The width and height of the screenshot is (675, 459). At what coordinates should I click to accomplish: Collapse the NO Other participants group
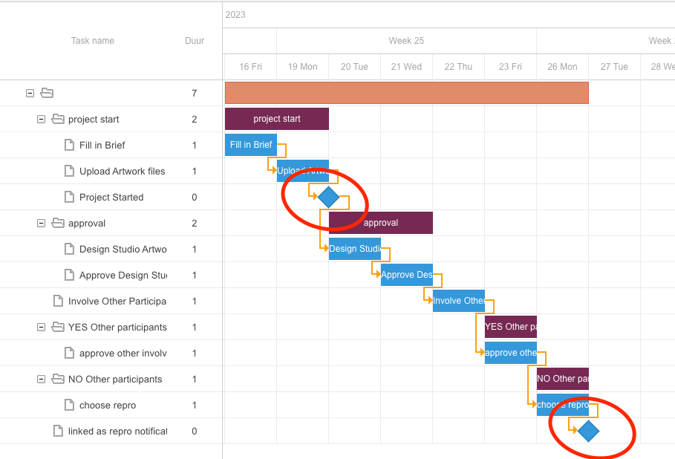coord(42,379)
